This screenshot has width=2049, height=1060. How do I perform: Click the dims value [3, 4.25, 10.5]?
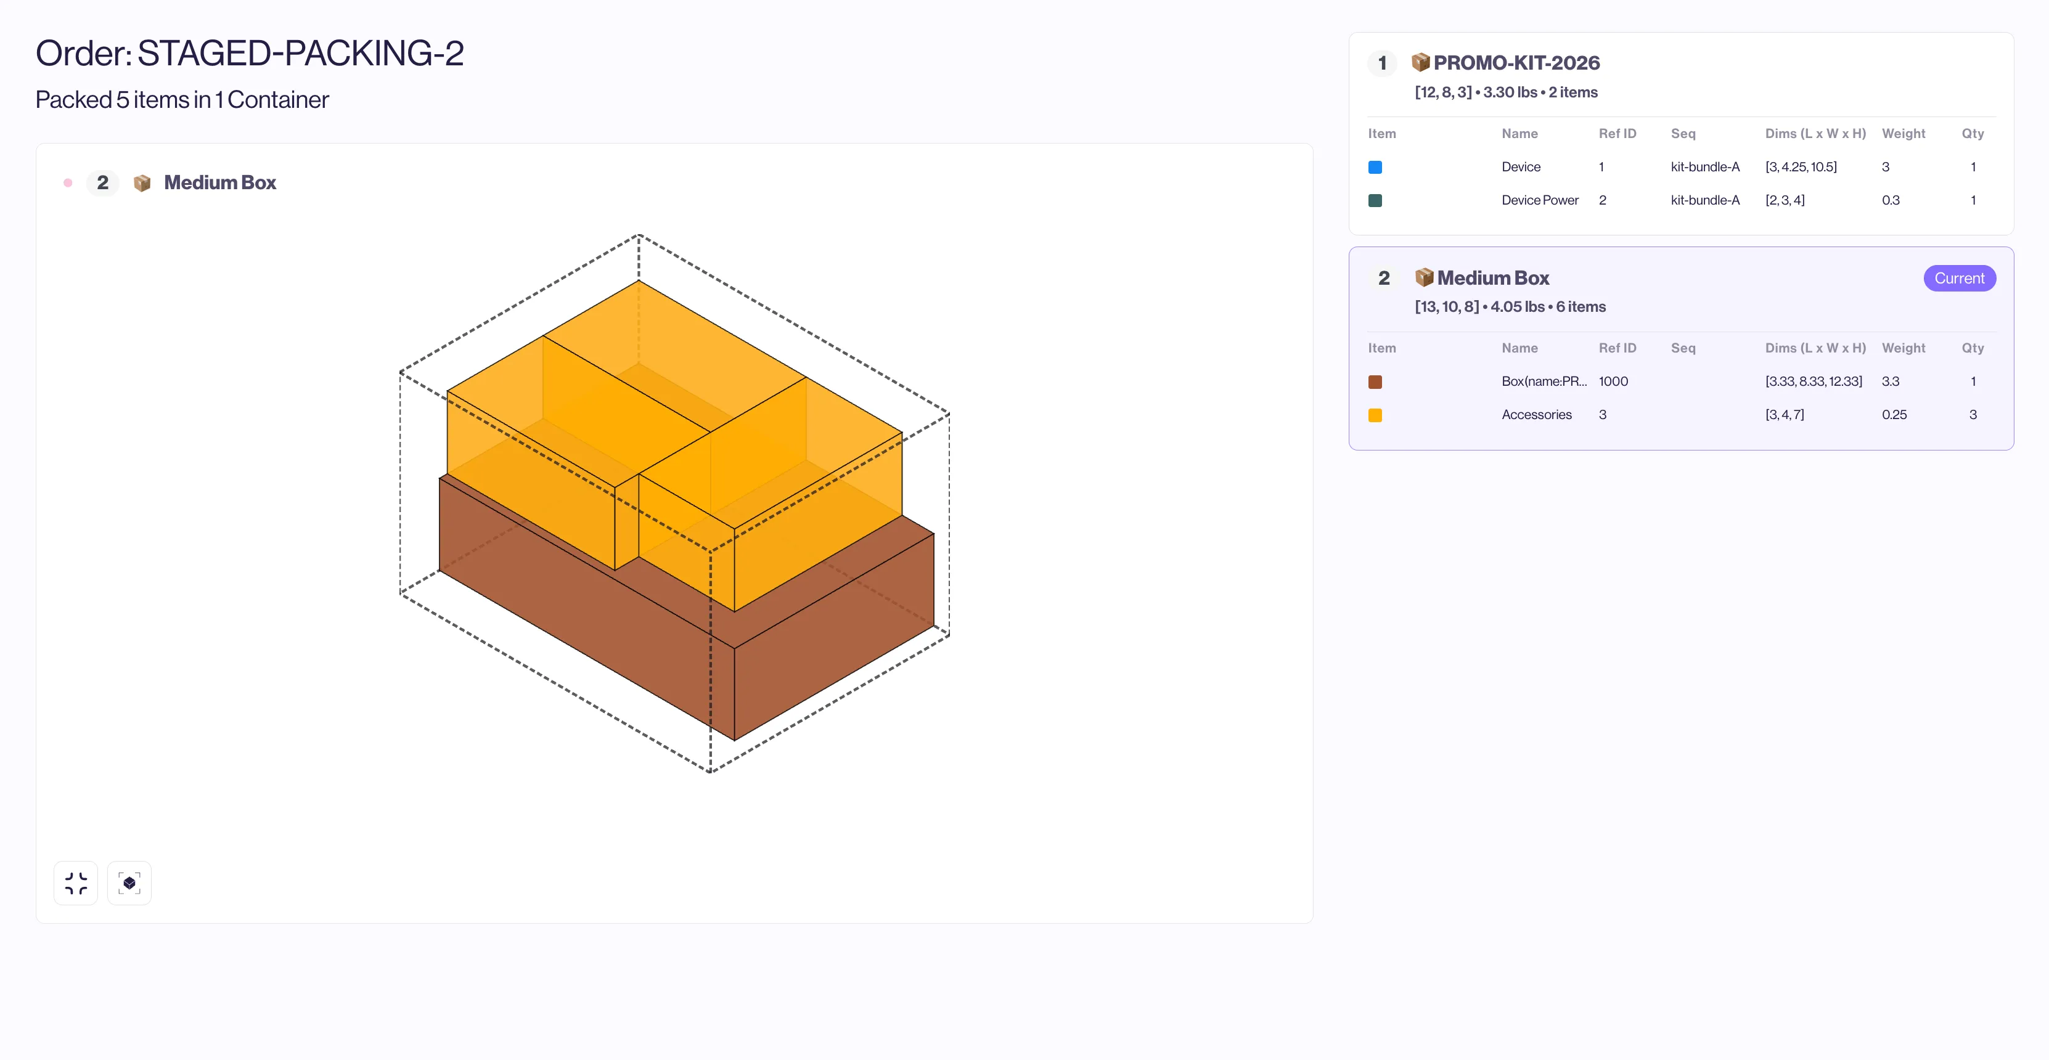point(1801,167)
